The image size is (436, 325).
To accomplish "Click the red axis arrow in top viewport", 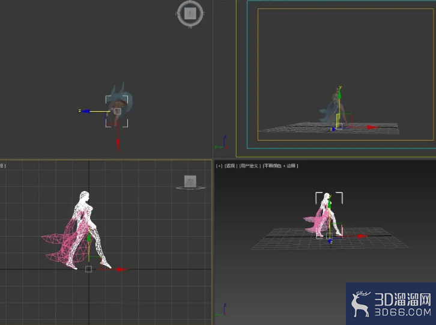I will point(118,144).
